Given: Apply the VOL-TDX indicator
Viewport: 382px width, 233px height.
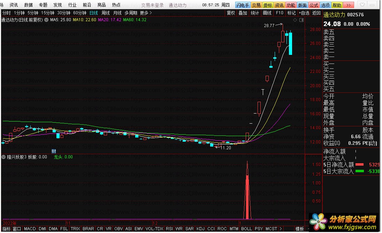Looking at the screenshot, I should pyautogui.click(x=154, y=228).
